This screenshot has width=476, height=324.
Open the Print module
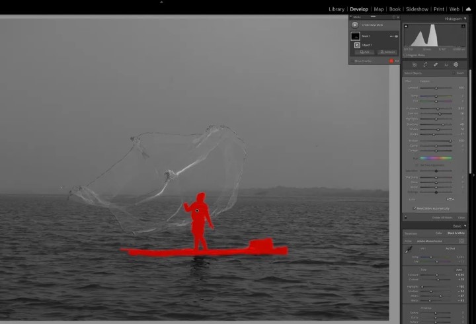pyautogui.click(x=439, y=9)
